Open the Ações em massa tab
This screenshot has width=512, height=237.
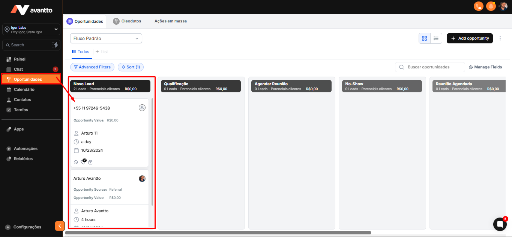click(x=170, y=21)
